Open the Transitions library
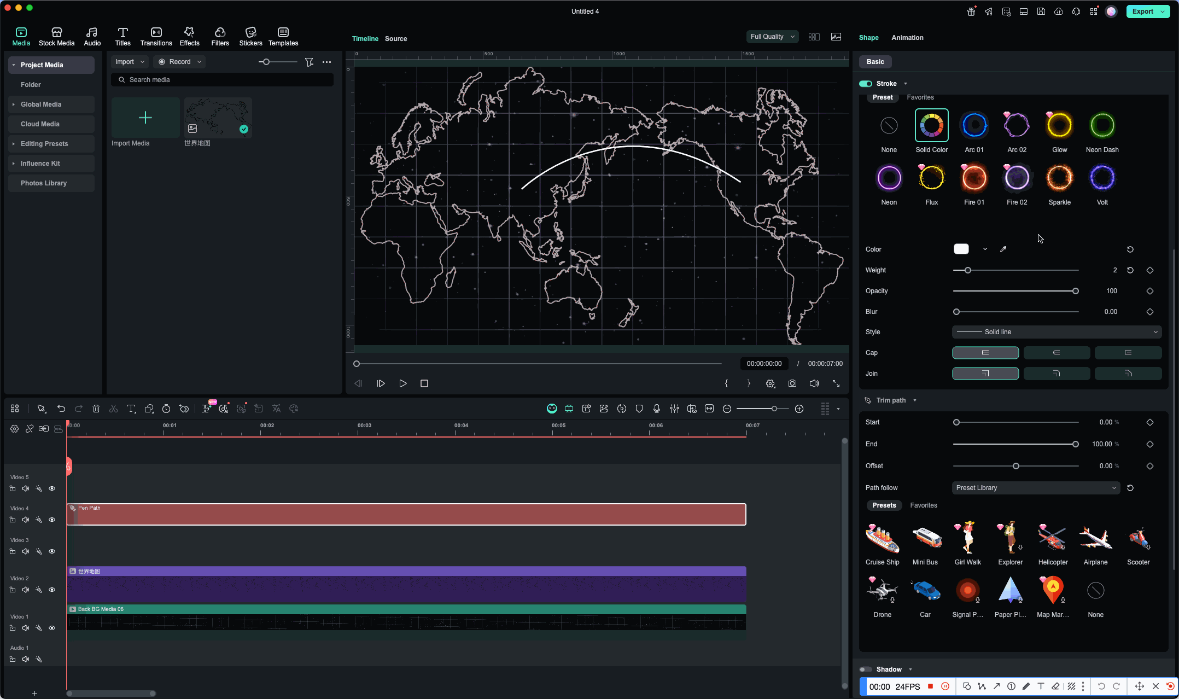The width and height of the screenshot is (1179, 699). click(x=156, y=36)
